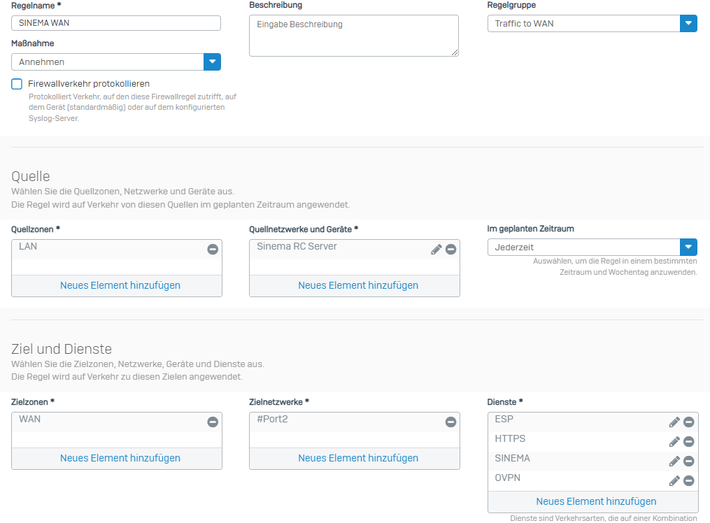
Task: Remove the HTTPS service
Action: click(x=688, y=441)
